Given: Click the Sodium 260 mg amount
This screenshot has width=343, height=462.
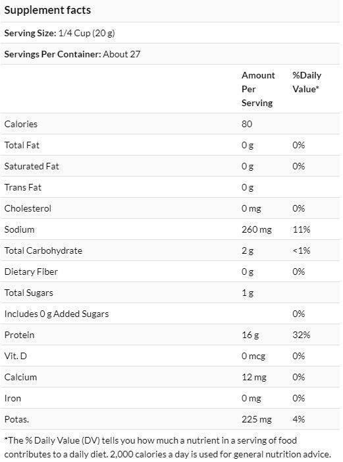Looking at the screenshot, I should tap(257, 229).
